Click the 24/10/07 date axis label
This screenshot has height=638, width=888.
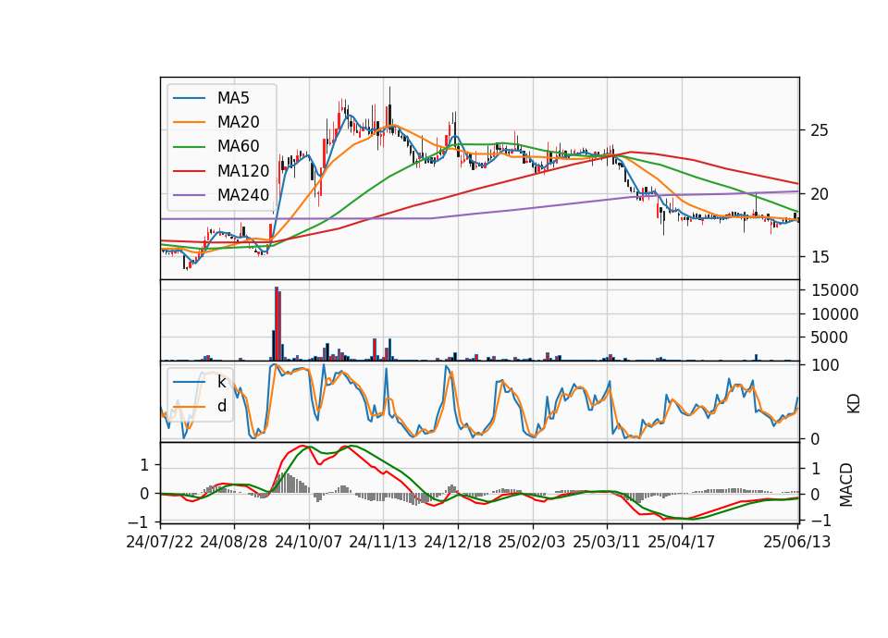pos(309,542)
